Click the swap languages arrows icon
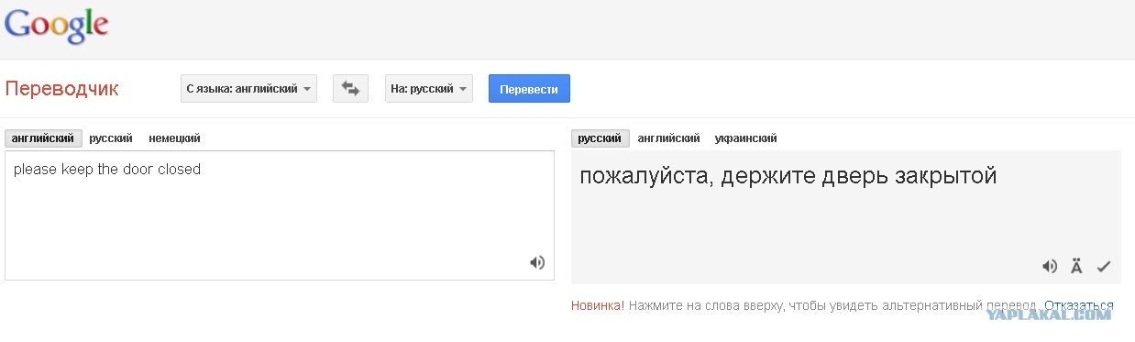1135x342 pixels. pyautogui.click(x=350, y=89)
